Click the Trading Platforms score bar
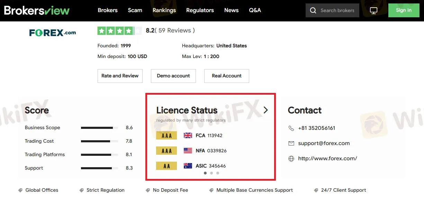The height and width of the screenshot is (200, 424). 99,155
